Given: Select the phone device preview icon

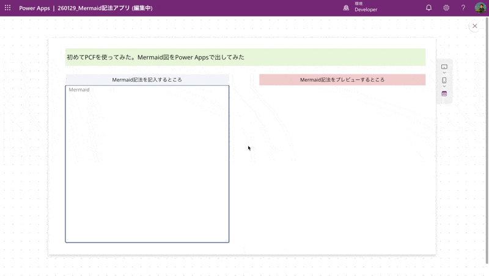Looking at the screenshot, I should pos(444,80).
